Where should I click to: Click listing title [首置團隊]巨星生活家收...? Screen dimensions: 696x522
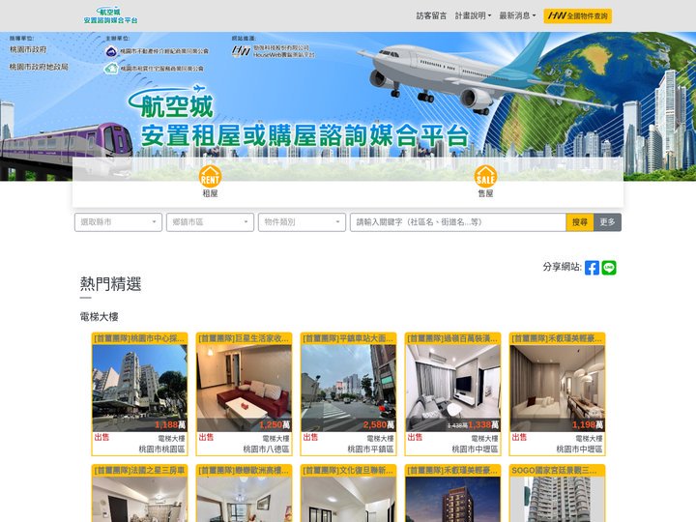coord(244,338)
